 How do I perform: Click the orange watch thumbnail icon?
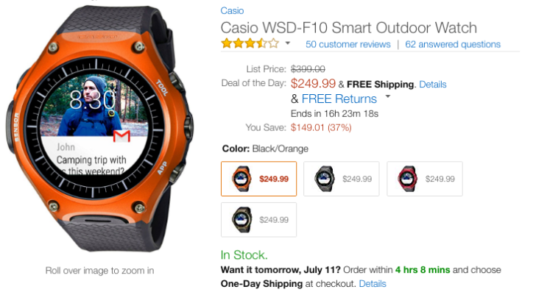(x=241, y=179)
